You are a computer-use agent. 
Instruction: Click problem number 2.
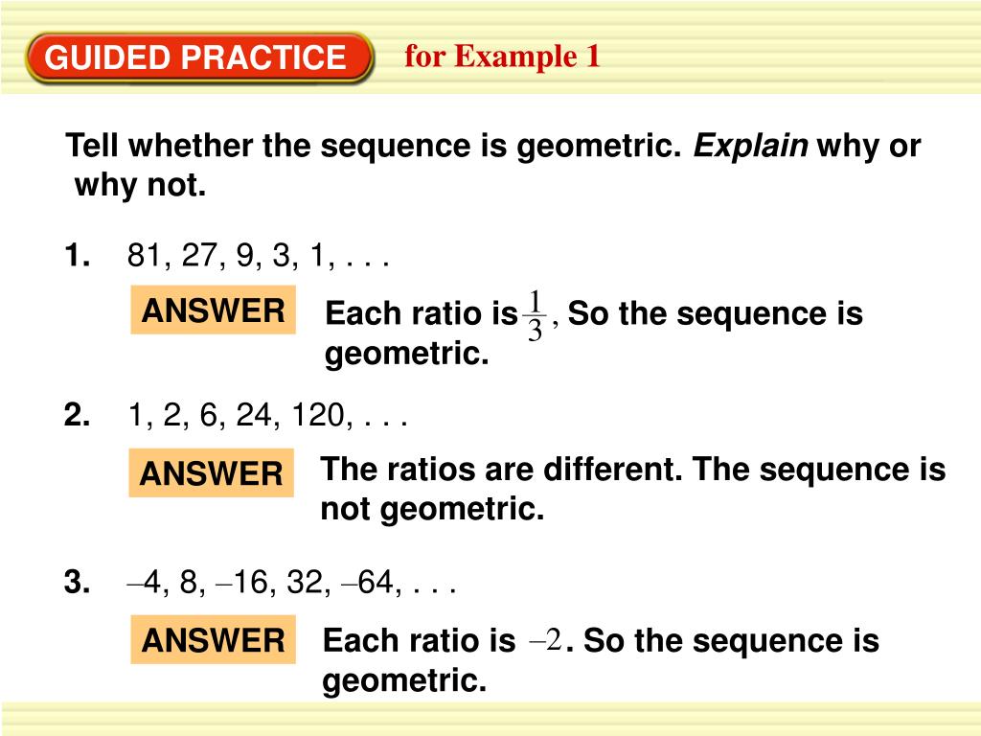(77, 415)
